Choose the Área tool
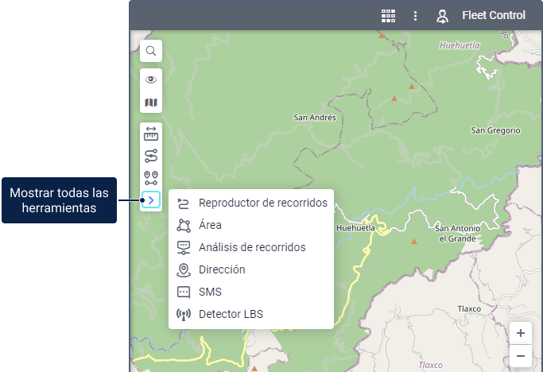The image size is (543, 372). click(210, 225)
